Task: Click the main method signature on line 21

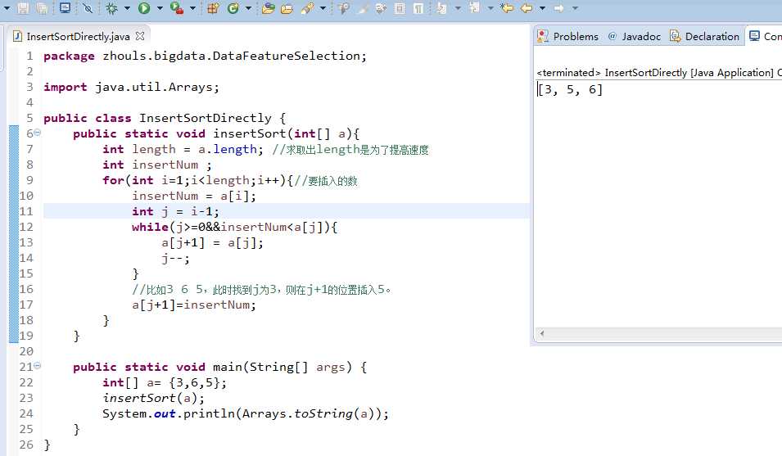Action: (220, 367)
